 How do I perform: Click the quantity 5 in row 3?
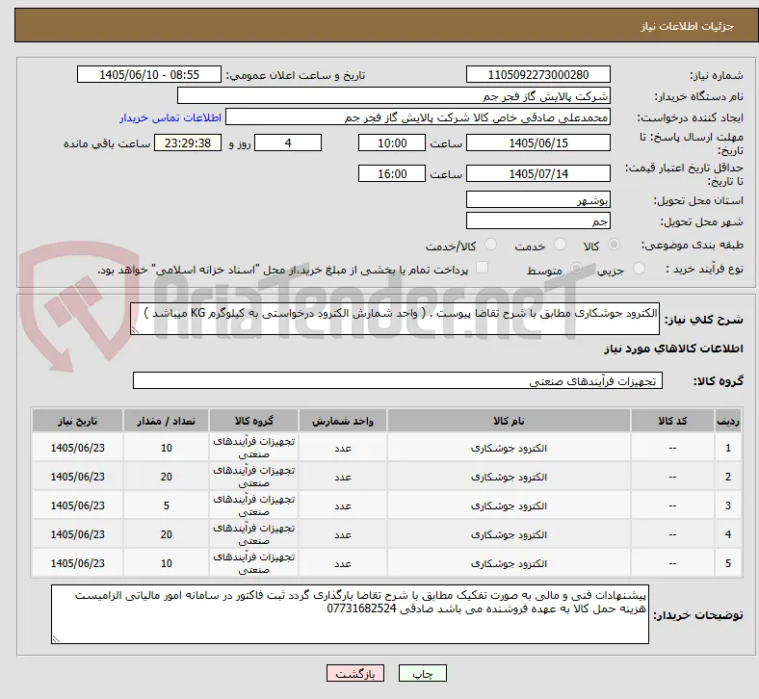point(166,506)
